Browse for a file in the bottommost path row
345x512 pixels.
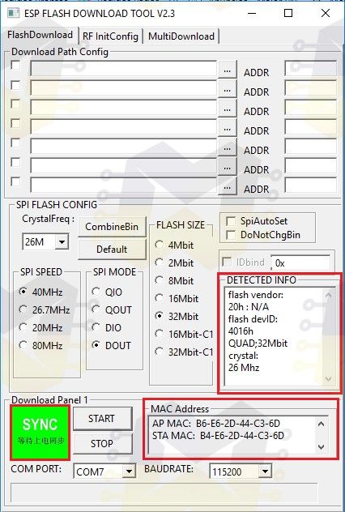click(x=228, y=187)
